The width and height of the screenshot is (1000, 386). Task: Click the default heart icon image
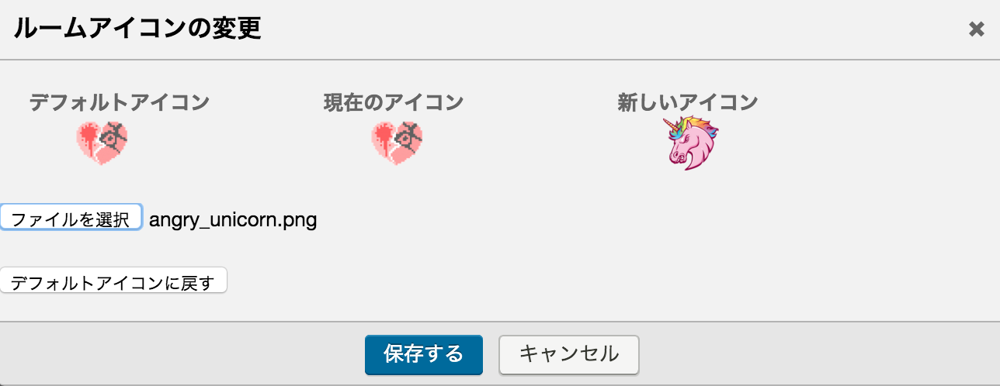[x=102, y=143]
